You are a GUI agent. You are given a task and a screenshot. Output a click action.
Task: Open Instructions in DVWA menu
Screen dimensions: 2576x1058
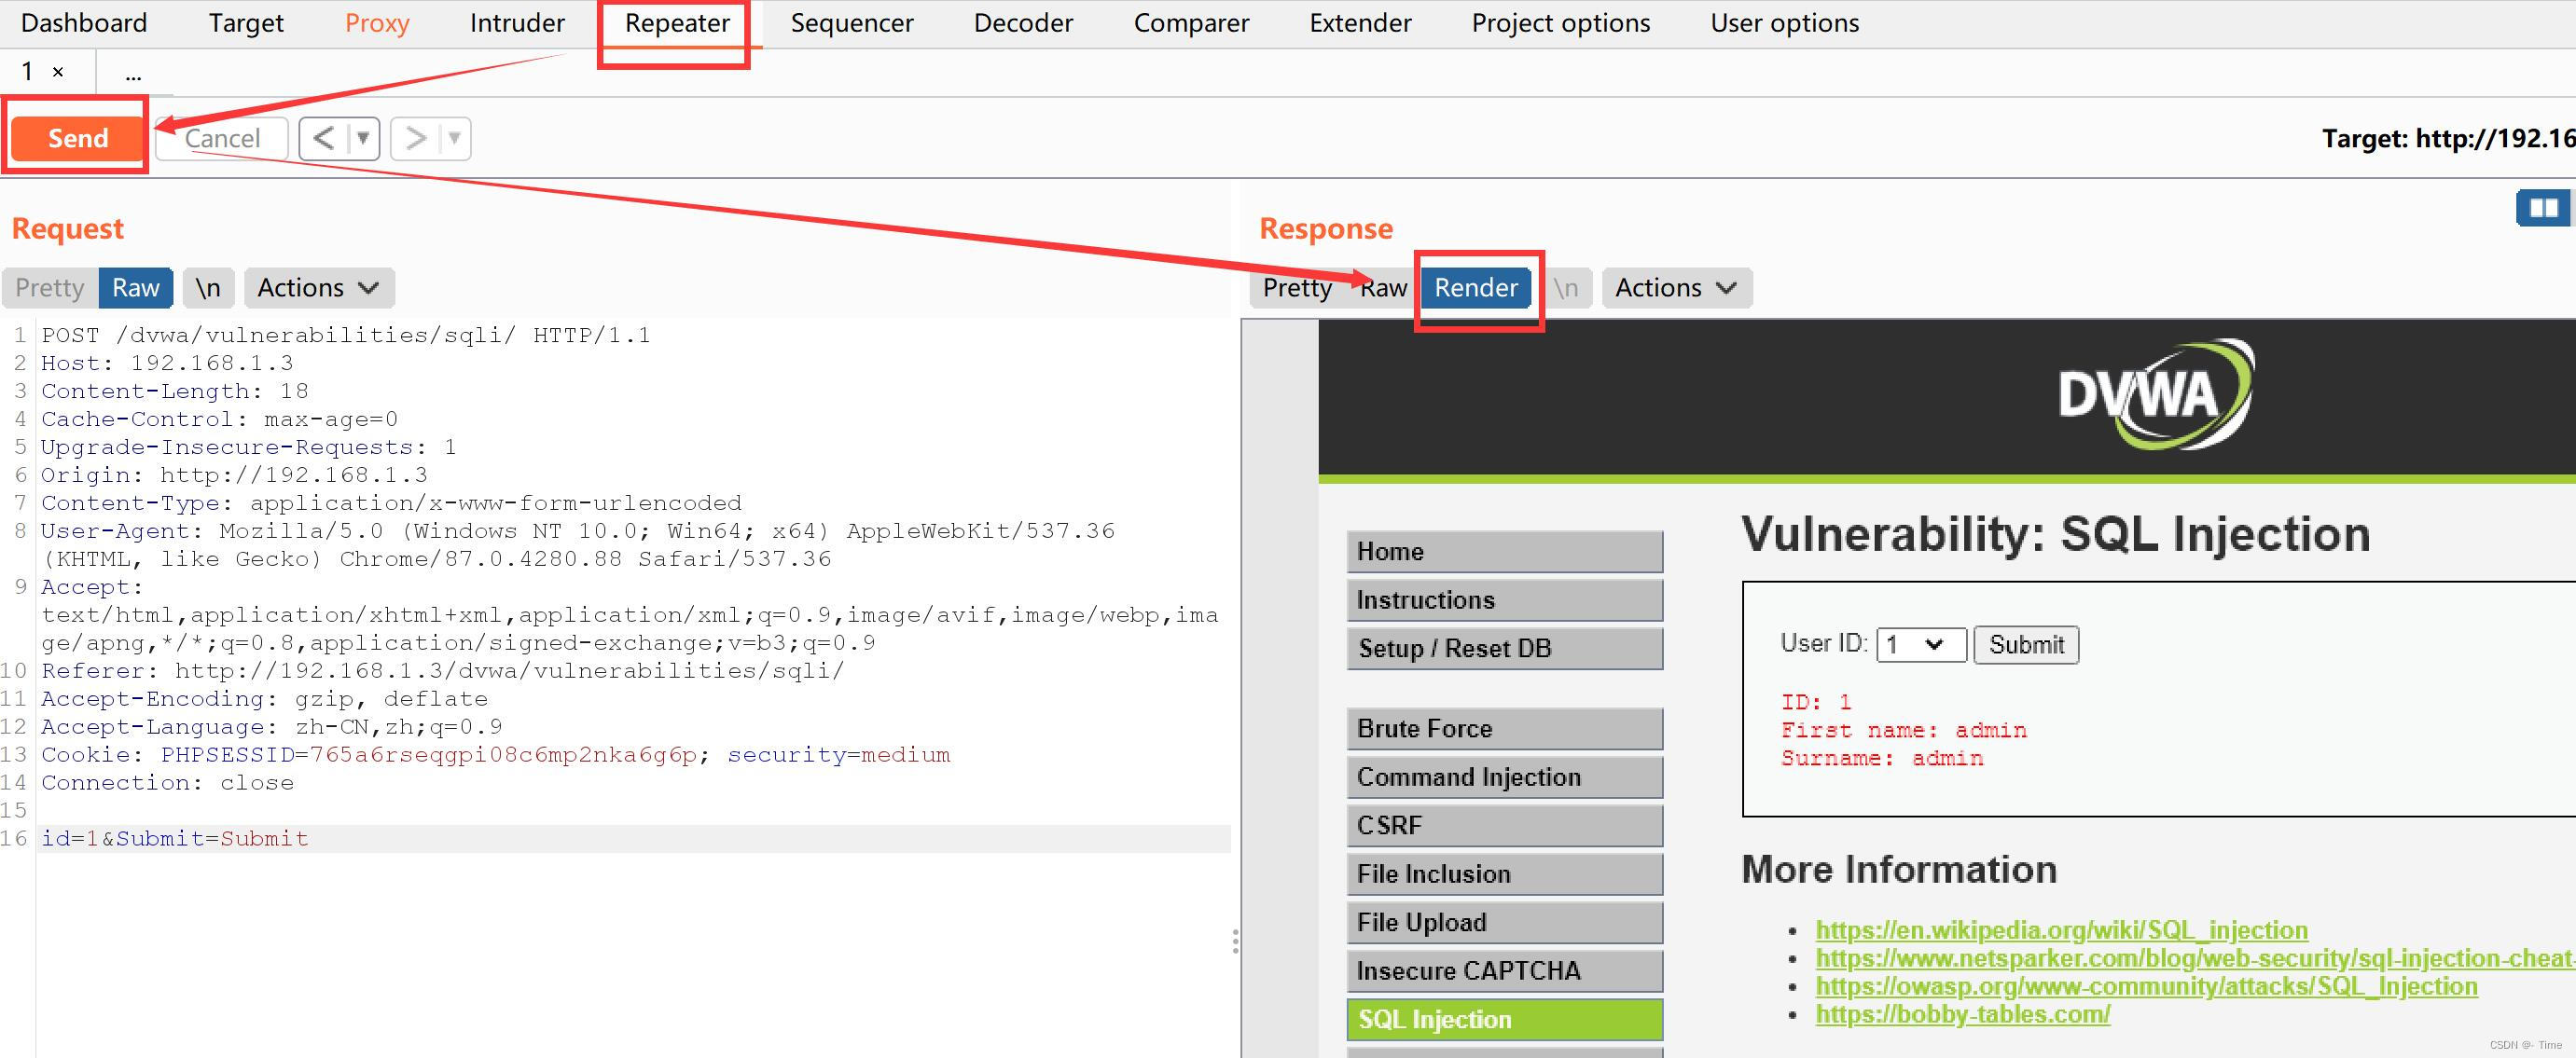pyautogui.click(x=1505, y=599)
